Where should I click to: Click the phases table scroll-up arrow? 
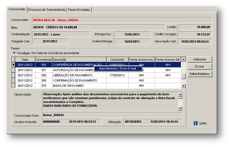(x=183, y=59)
